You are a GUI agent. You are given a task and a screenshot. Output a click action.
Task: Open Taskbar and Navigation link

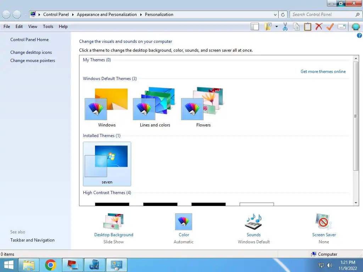[32, 240]
